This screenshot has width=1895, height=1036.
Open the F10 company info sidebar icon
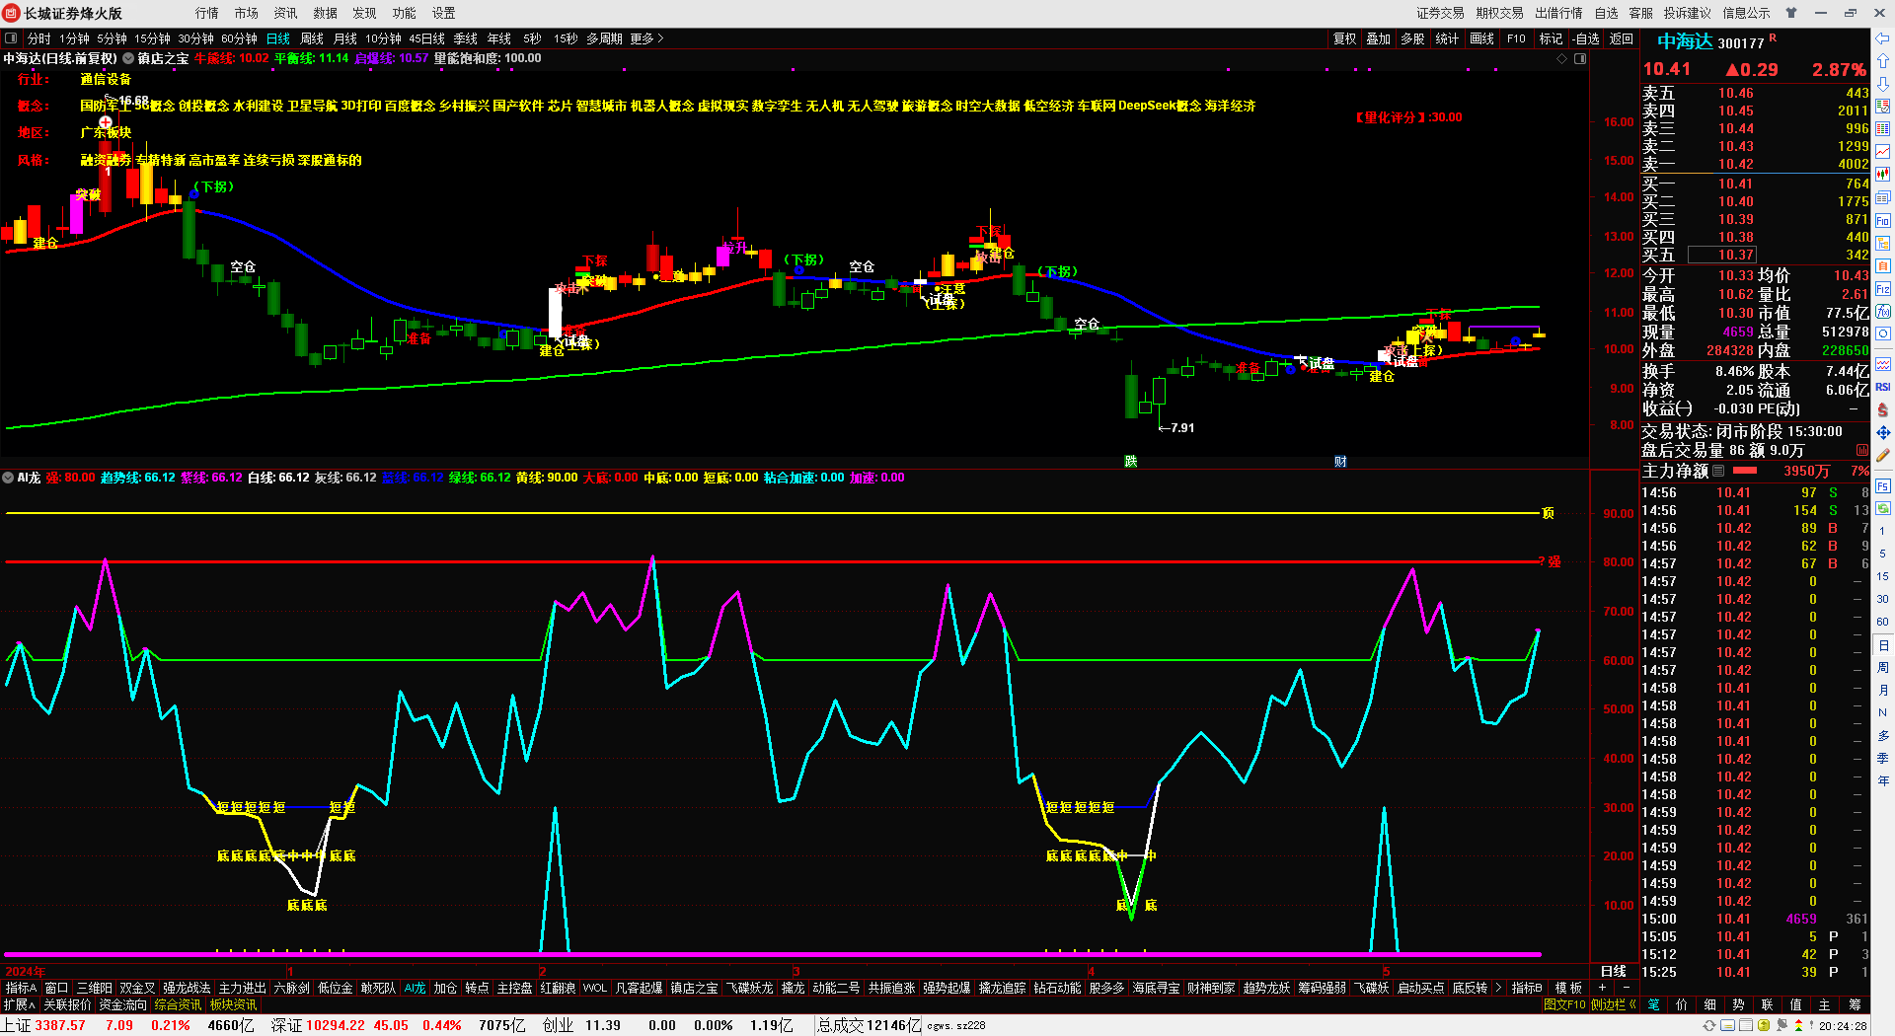coord(1883,221)
